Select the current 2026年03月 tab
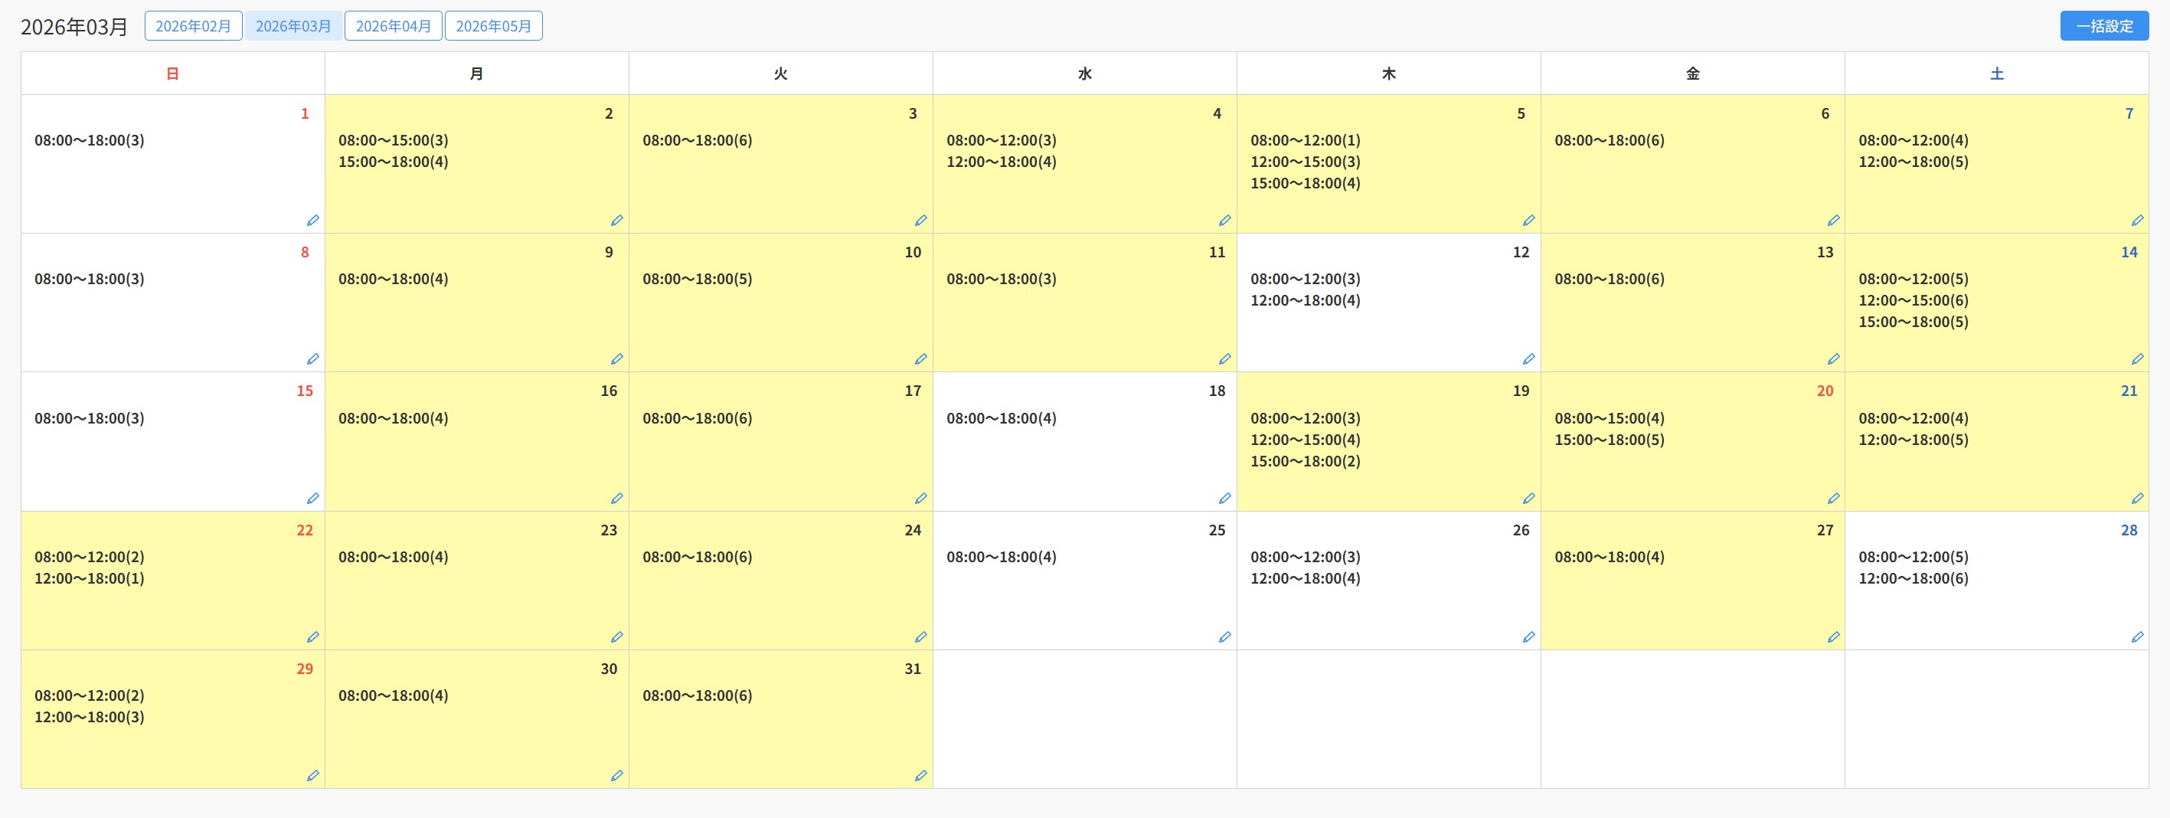This screenshot has width=2170, height=818. tap(293, 26)
